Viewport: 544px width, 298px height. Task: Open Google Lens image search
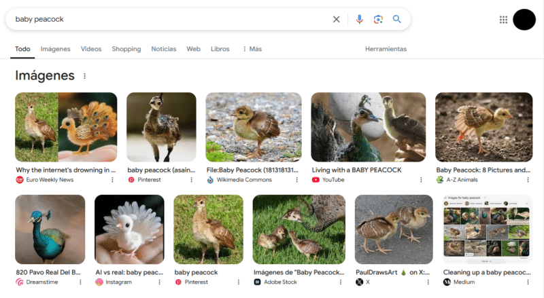[378, 20]
